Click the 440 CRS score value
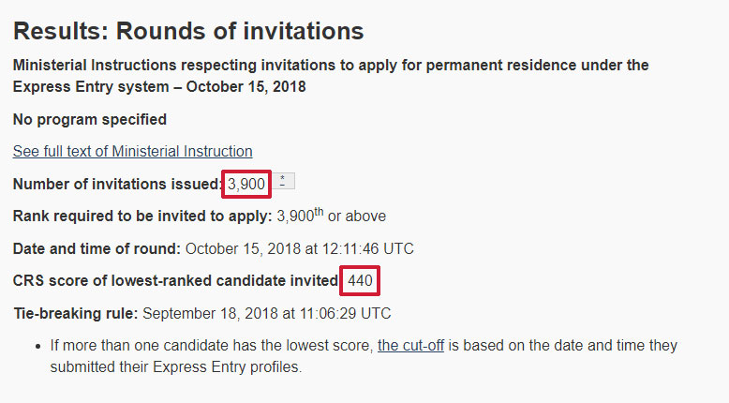The height and width of the screenshot is (403, 729). pyautogui.click(x=360, y=280)
